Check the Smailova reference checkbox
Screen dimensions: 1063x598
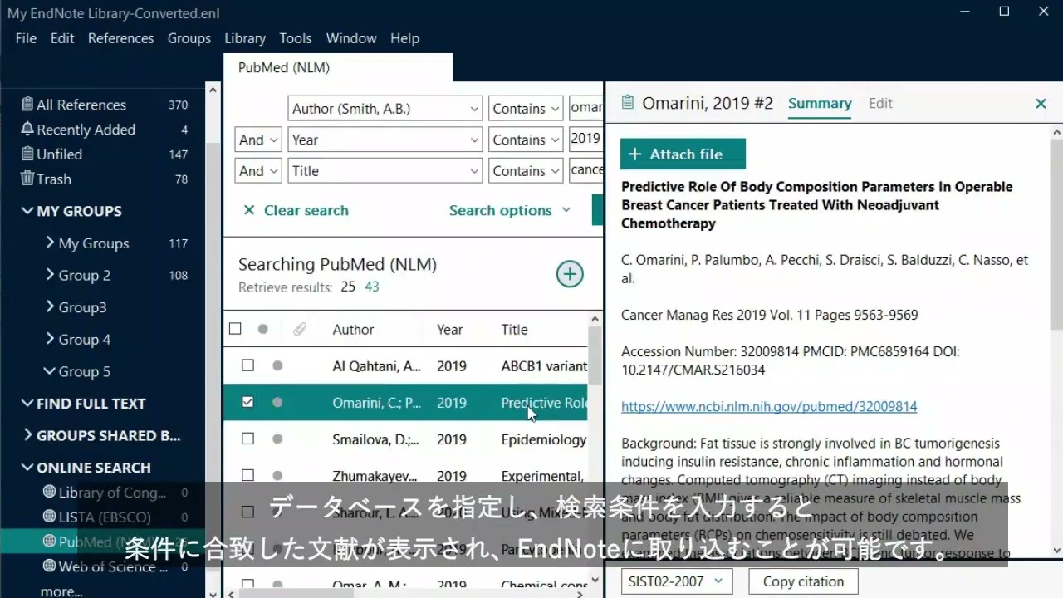(x=247, y=439)
